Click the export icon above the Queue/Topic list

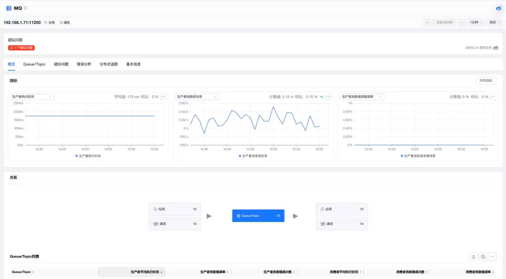pyautogui.click(x=473, y=257)
